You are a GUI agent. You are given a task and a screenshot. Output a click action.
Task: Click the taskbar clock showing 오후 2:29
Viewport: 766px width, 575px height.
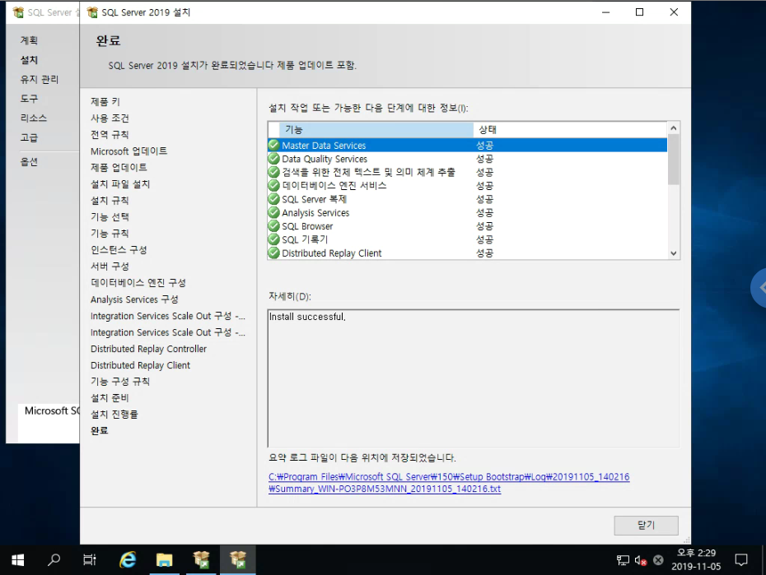[x=696, y=559]
